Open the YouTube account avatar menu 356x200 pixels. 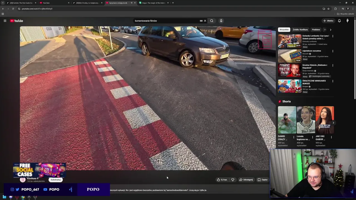347,21
